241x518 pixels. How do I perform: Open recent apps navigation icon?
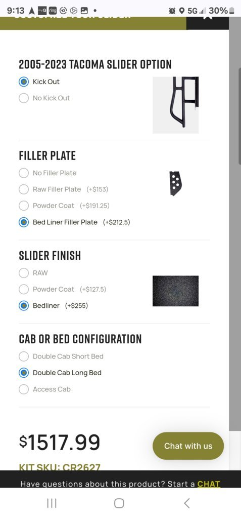click(52, 503)
